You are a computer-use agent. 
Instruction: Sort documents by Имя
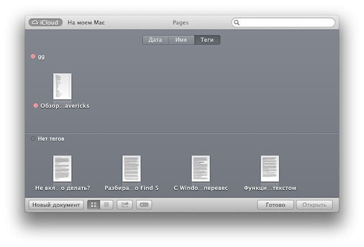181,40
